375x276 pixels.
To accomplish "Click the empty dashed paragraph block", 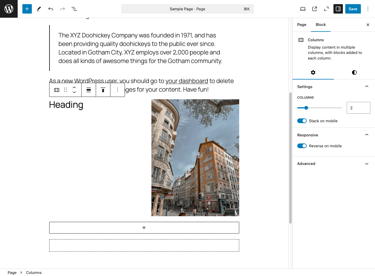I will coord(144,245).
